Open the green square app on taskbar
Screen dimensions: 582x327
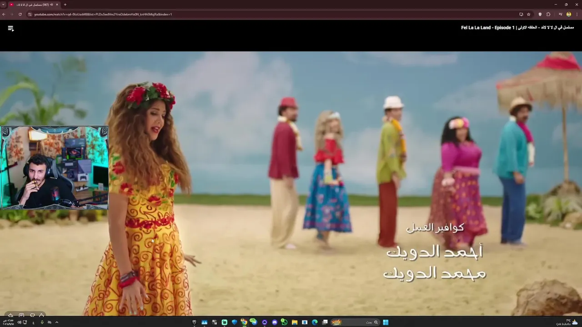pyautogui.click(x=225, y=322)
